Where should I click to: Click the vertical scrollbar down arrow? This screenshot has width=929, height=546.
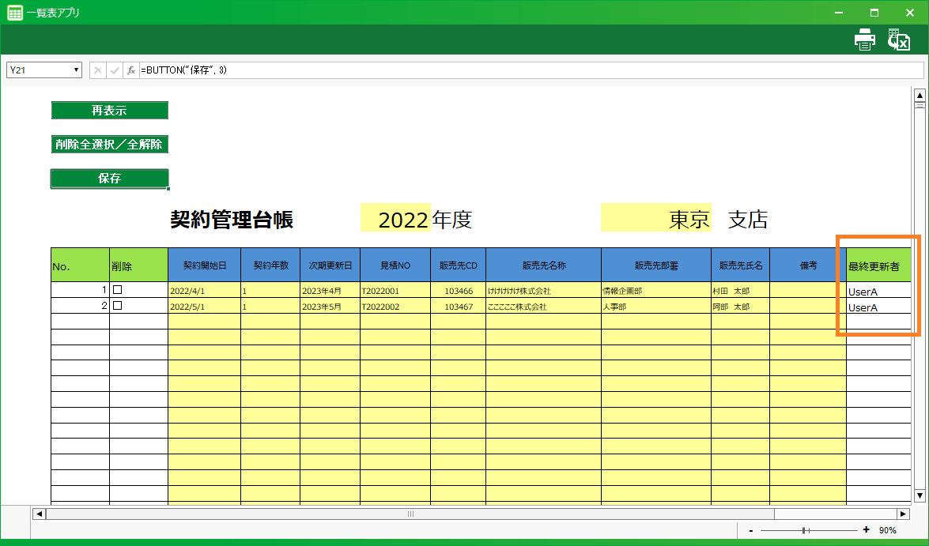[920, 495]
